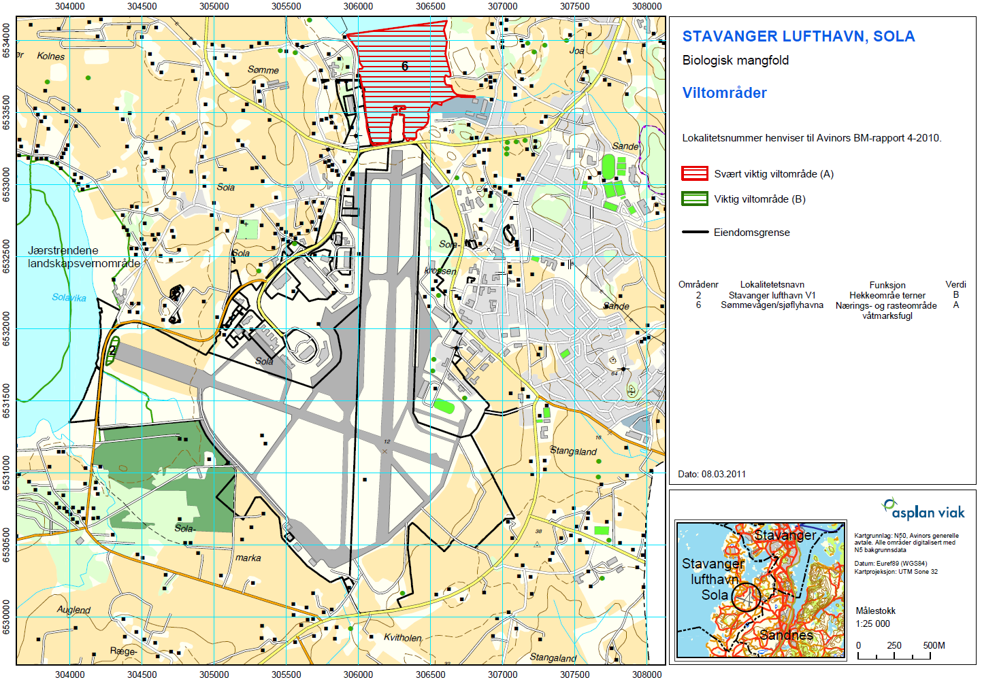Click northing label '6532500' on left axis

coord(7,256)
